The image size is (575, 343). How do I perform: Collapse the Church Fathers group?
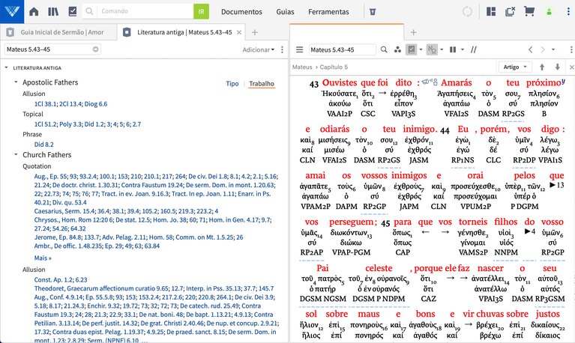point(16,154)
